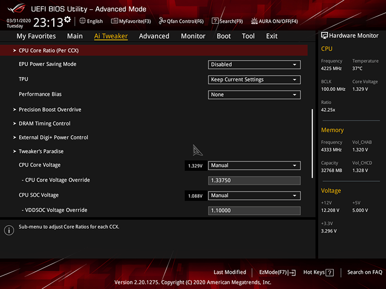Click Last Modified button
Image resolution: width=386 pixels, height=289 pixels.
point(230,272)
